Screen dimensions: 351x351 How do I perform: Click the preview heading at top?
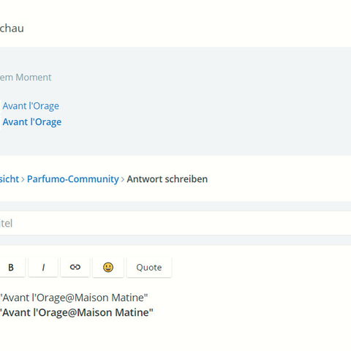click(12, 29)
